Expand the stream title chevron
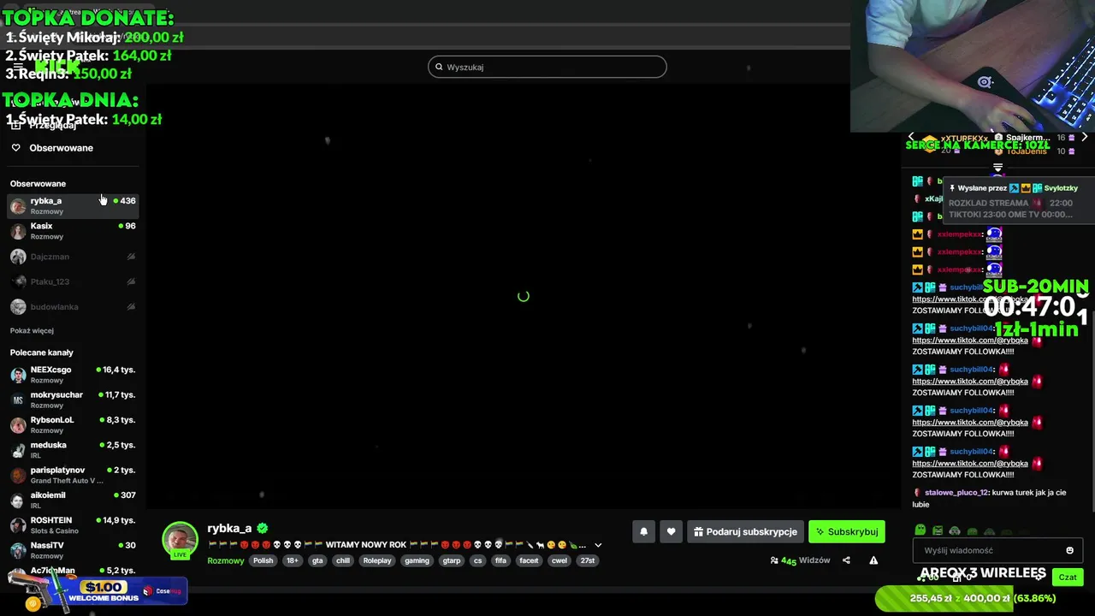 [598, 545]
